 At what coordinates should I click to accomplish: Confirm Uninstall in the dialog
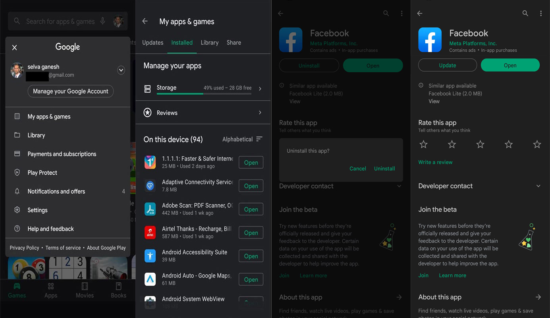click(384, 169)
